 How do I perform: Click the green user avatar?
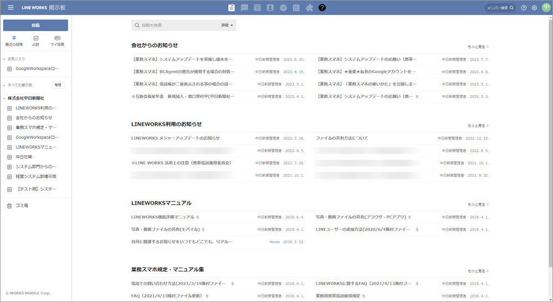(x=546, y=8)
